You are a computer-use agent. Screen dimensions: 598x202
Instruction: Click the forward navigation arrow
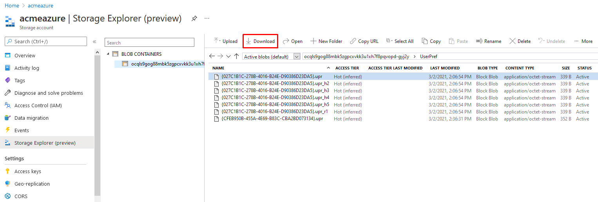(220, 56)
